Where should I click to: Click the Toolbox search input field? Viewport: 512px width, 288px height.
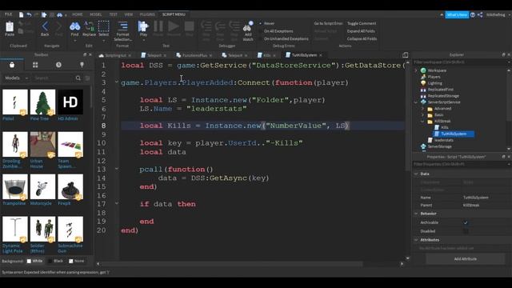tap(54, 78)
